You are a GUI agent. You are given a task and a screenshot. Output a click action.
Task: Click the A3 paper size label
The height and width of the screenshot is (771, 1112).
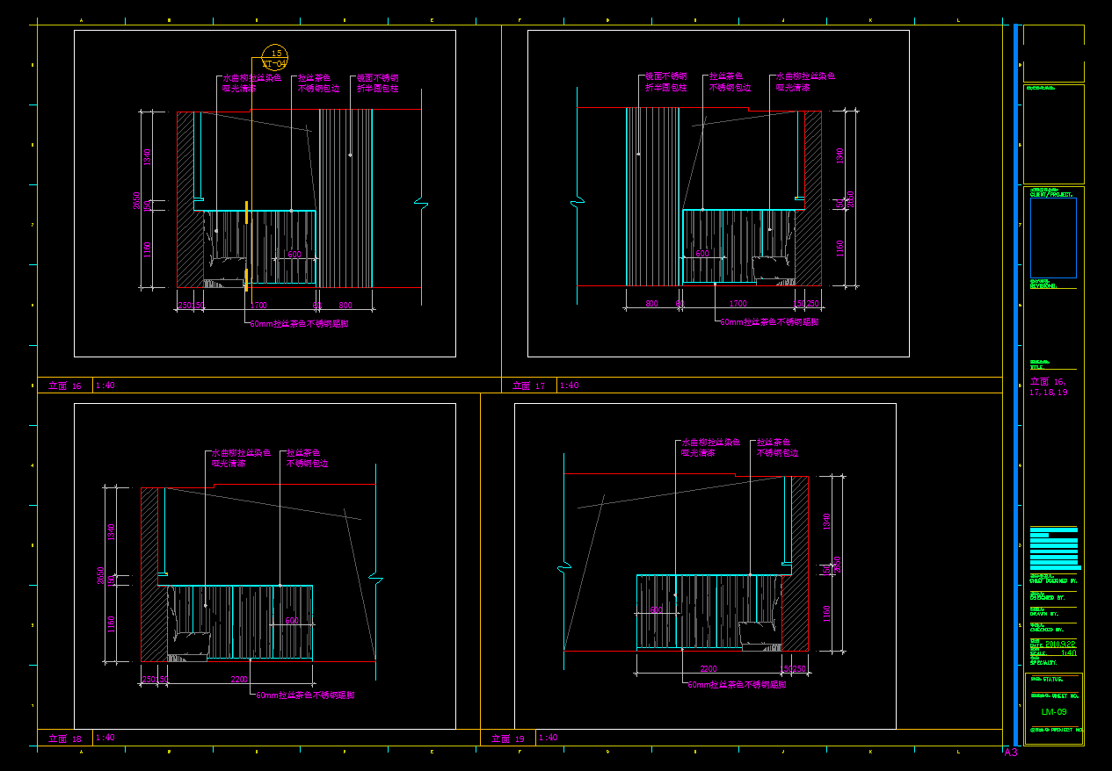tap(1011, 753)
